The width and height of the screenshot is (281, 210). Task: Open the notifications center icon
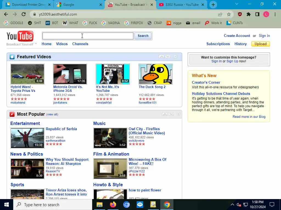point(272,205)
